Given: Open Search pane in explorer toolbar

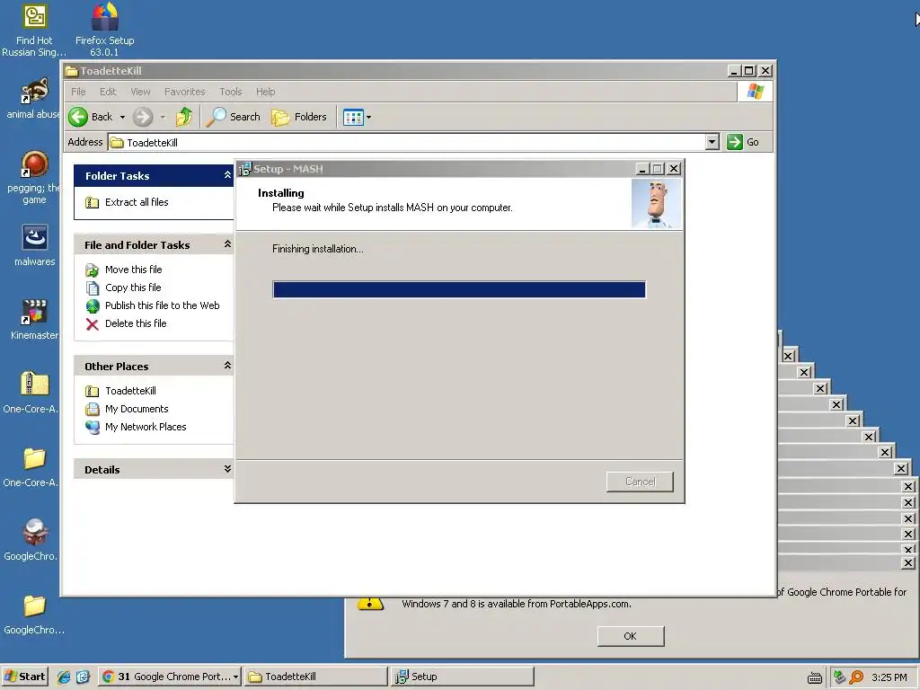Looking at the screenshot, I should 233,117.
